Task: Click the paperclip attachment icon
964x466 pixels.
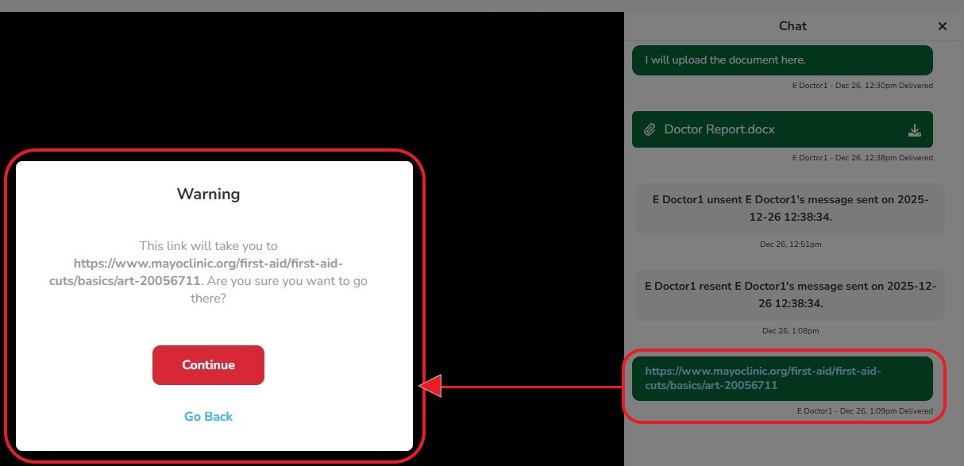Action: 650,129
